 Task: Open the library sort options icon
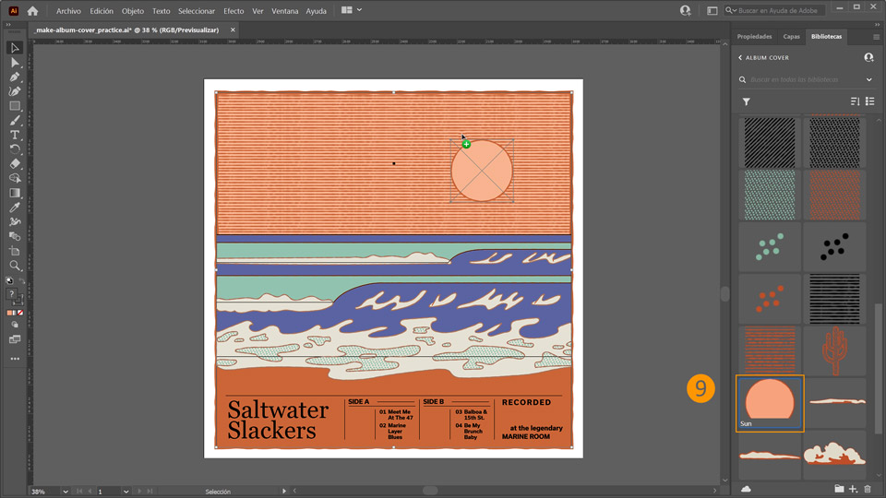click(x=855, y=101)
